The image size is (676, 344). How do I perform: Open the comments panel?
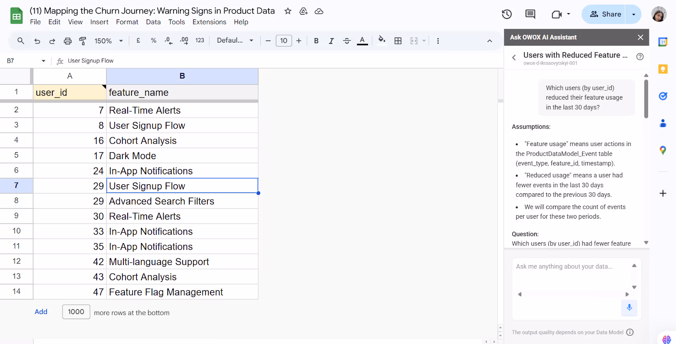tap(530, 14)
